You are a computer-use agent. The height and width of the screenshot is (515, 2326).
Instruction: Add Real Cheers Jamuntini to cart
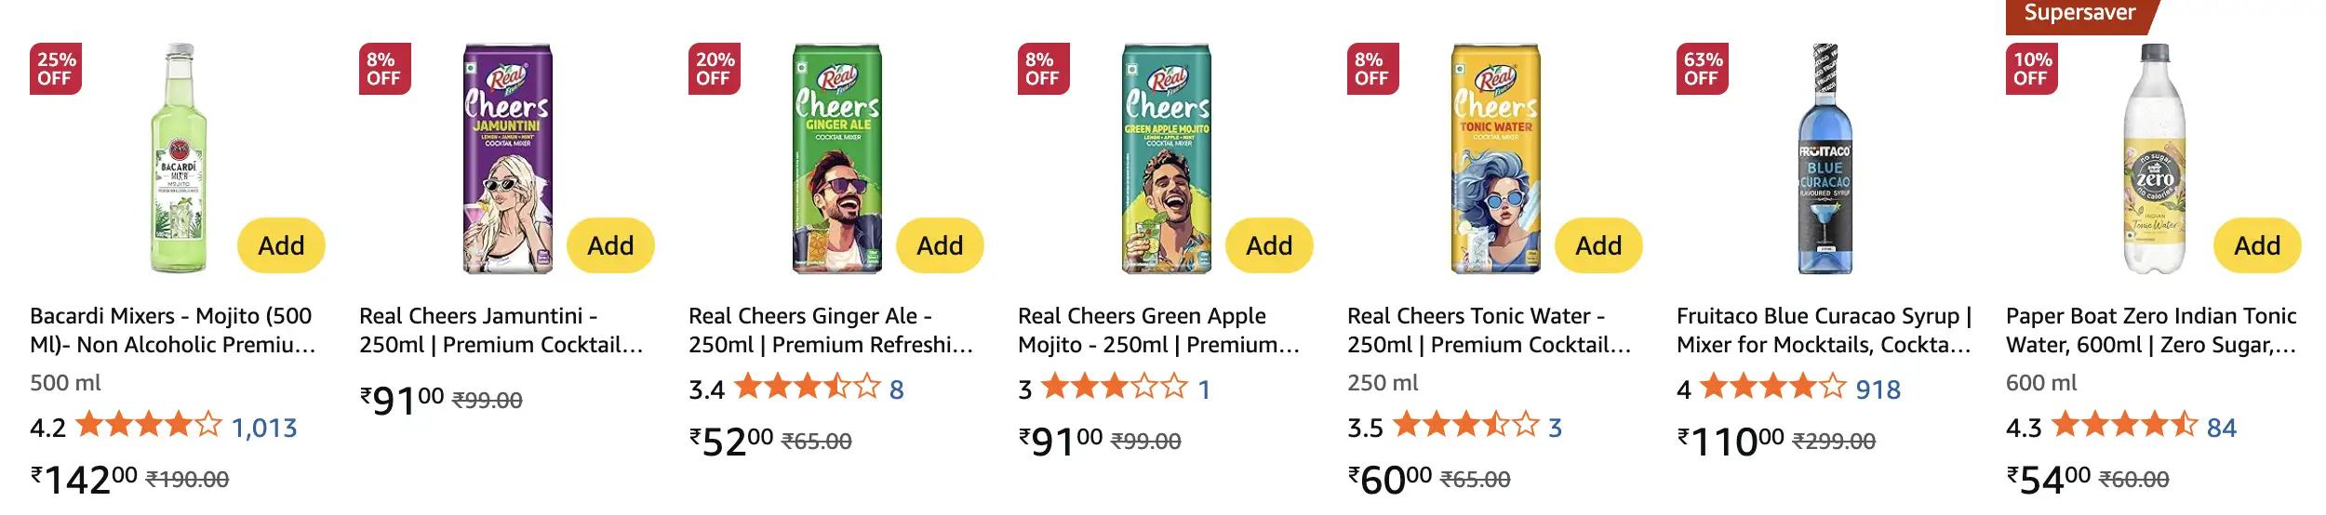tap(610, 245)
